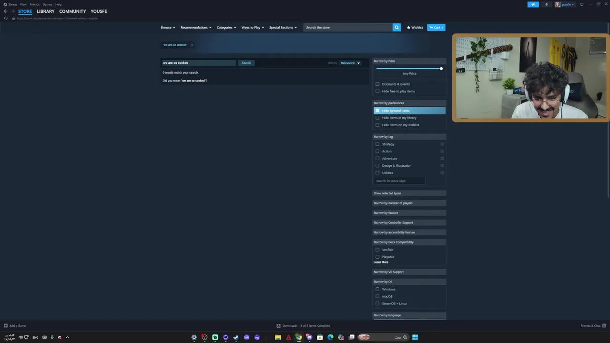
Task: Click the Search button beside the query
Action: point(246,63)
